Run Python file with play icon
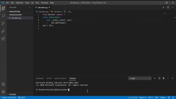The image size is (176, 99). point(164,7)
